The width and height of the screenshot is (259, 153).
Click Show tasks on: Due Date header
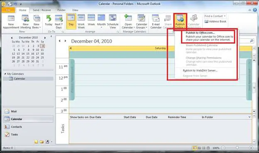[x=86, y=117]
